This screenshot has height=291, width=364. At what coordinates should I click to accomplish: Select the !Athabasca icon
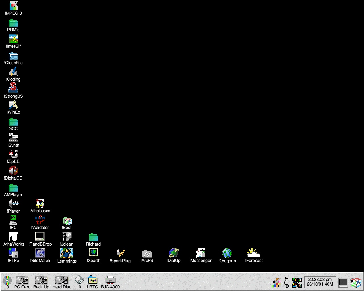[x=40, y=206]
